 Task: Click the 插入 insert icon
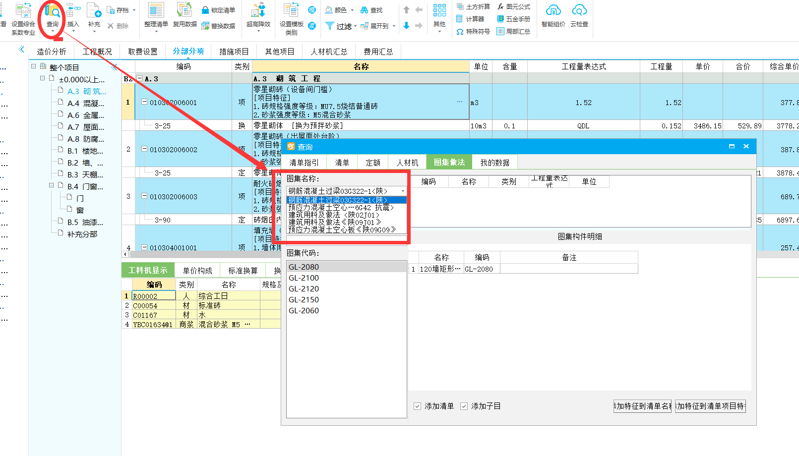(73, 10)
